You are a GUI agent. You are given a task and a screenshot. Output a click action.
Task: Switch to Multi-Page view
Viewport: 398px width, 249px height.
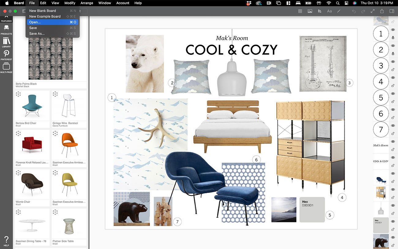[6, 68]
